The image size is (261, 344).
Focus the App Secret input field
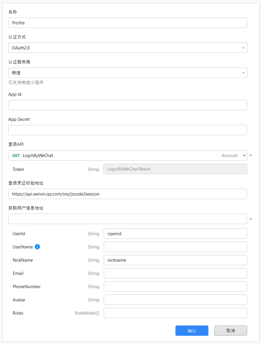coord(128,130)
